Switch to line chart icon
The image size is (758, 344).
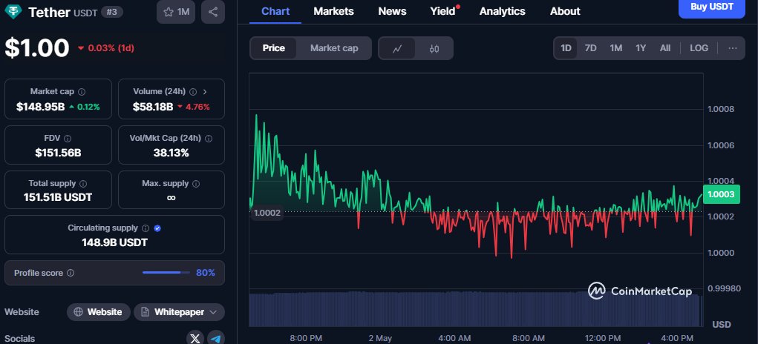[397, 48]
